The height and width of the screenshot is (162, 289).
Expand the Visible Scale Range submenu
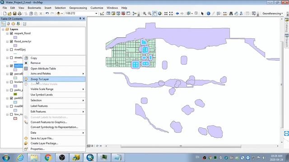54,89
